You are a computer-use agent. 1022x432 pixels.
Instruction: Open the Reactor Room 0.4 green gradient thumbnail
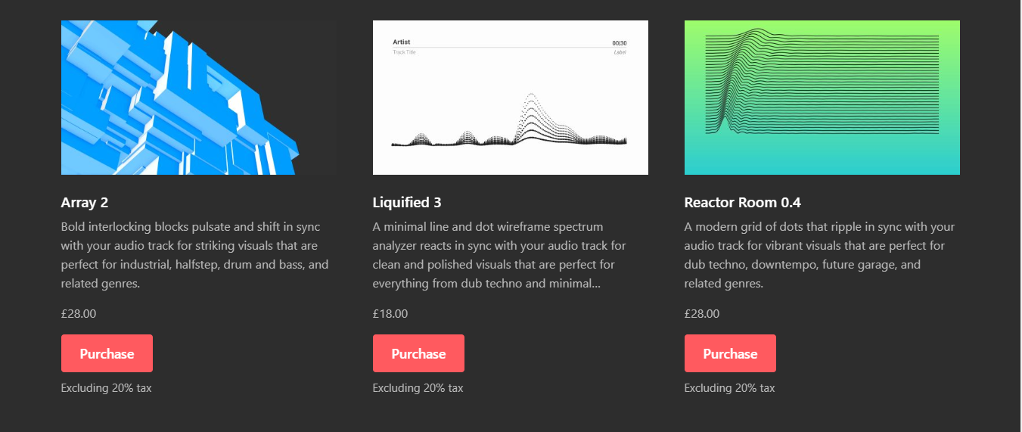pyautogui.click(x=822, y=98)
